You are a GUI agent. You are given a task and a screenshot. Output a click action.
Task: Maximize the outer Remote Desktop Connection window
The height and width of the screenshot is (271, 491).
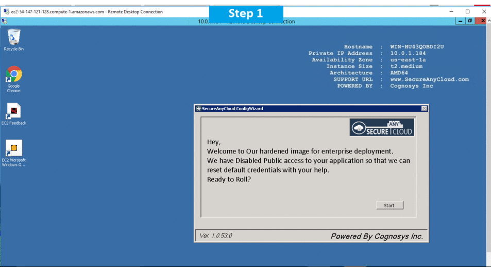(467, 11)
